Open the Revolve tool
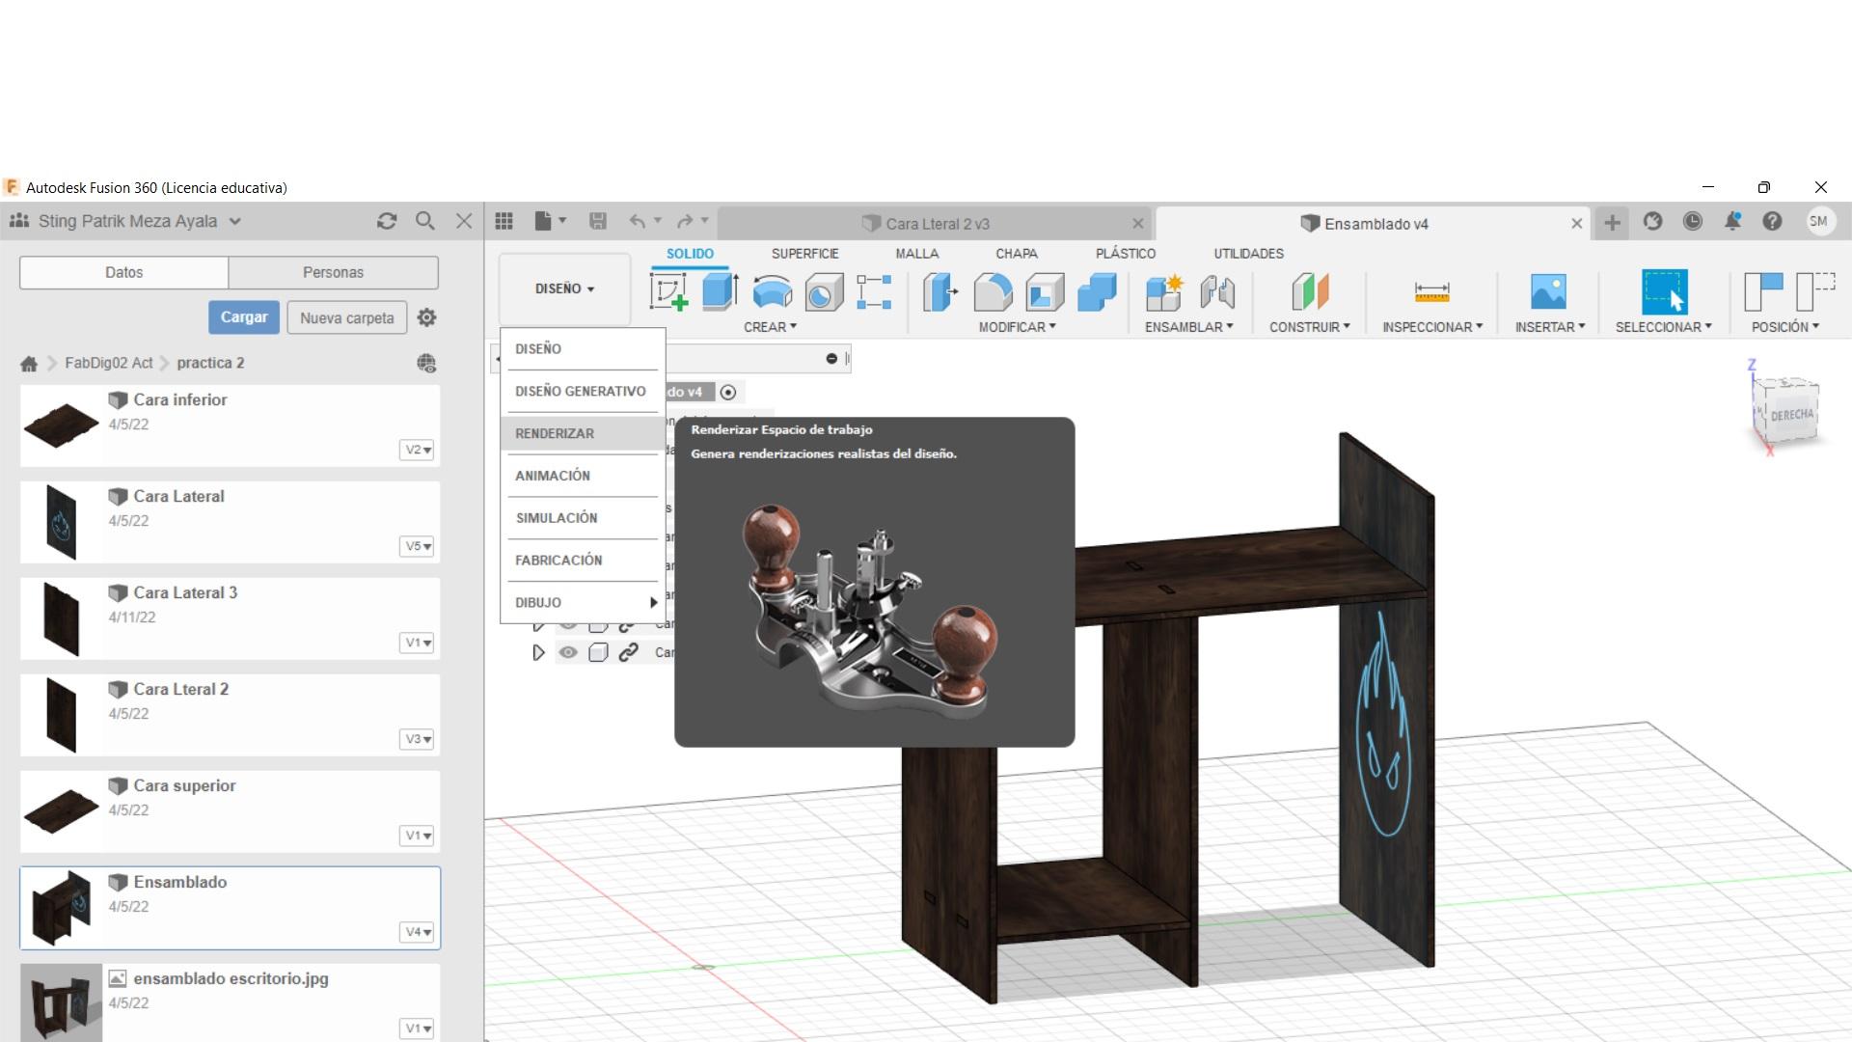This screenshot has width=1852, height=1042. (772, 294)
